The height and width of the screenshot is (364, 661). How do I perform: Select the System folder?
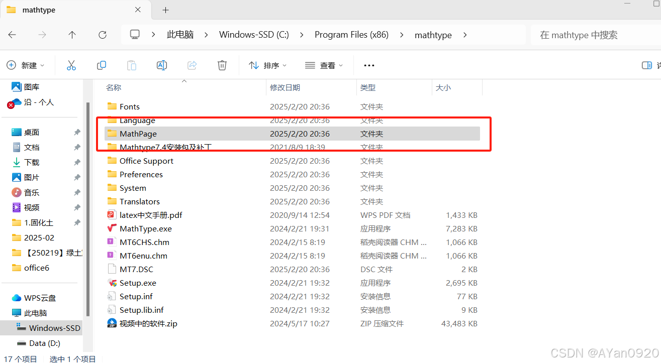point(133,188)
